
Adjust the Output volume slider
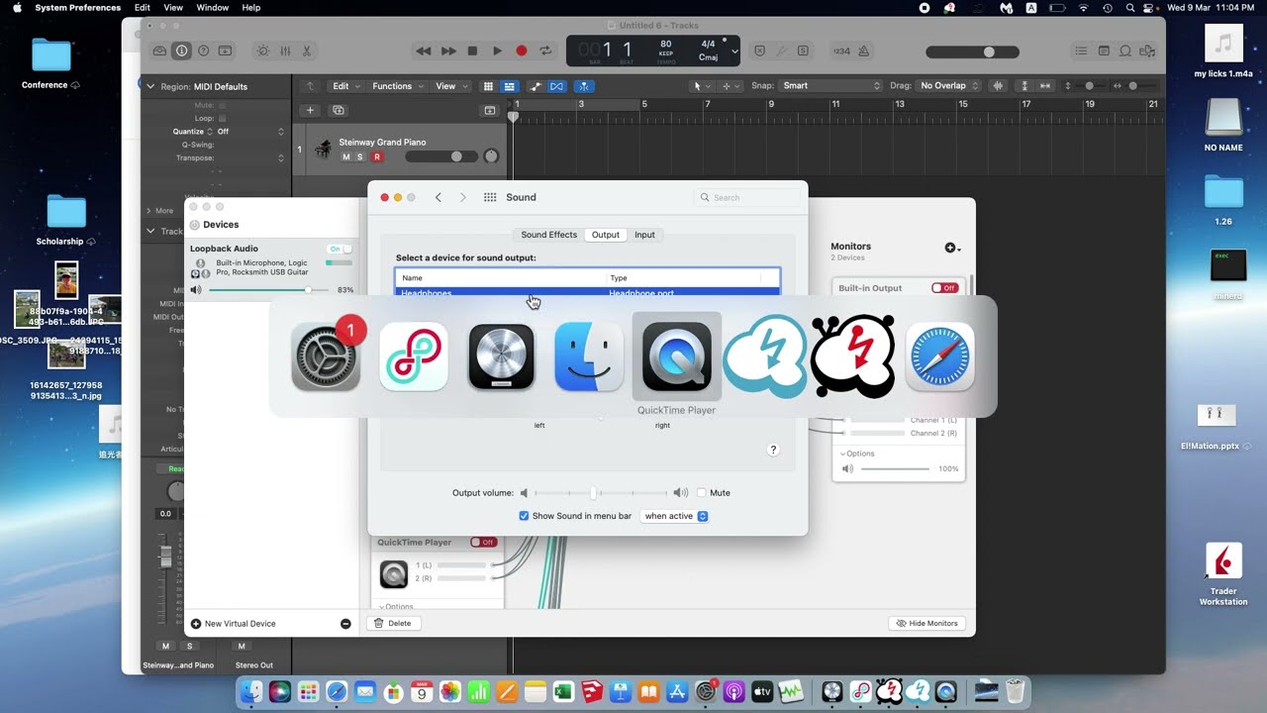[x=600, y=492]
